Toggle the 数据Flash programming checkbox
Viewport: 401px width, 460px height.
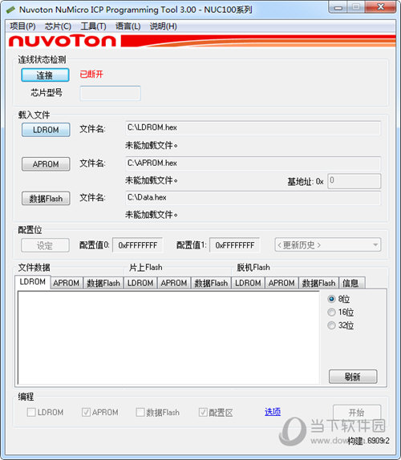pyautogui.click(x=140, y=412)
